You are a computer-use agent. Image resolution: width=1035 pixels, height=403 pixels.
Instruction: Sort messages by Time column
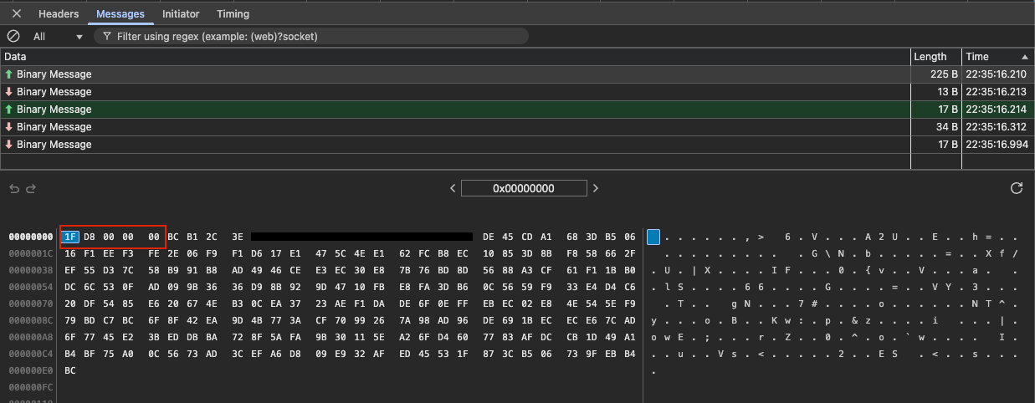pyautogui.click(x=996, y=57)
